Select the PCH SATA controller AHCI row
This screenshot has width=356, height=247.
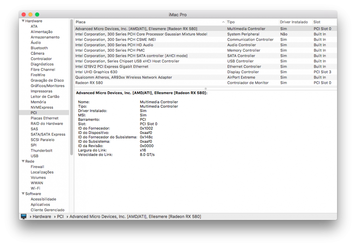[x=205, y=56]
